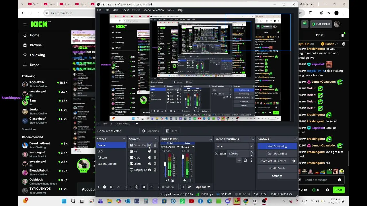The height and width of the screenshot is (206, 367).
Task: Open the browser extensions puzzle icon
Action: pyautogui.click(x=311, y=13)
